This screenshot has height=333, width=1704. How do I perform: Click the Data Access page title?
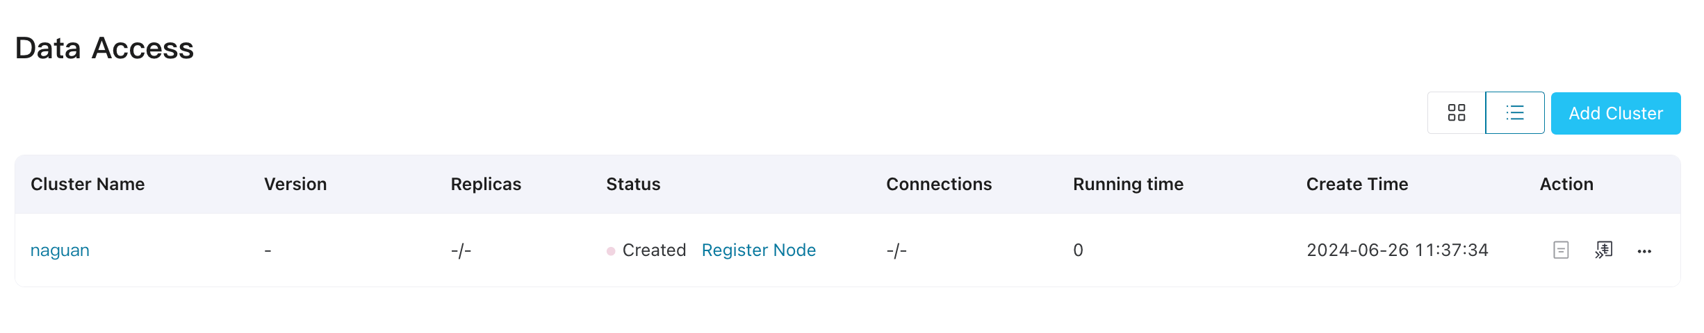click(104, 49)
